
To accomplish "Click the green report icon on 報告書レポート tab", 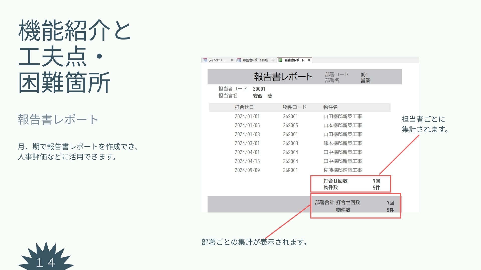I will tap(280, 60).
